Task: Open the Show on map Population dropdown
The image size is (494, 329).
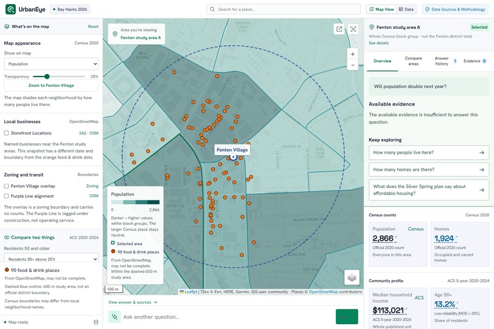Action: coord(51,64)
